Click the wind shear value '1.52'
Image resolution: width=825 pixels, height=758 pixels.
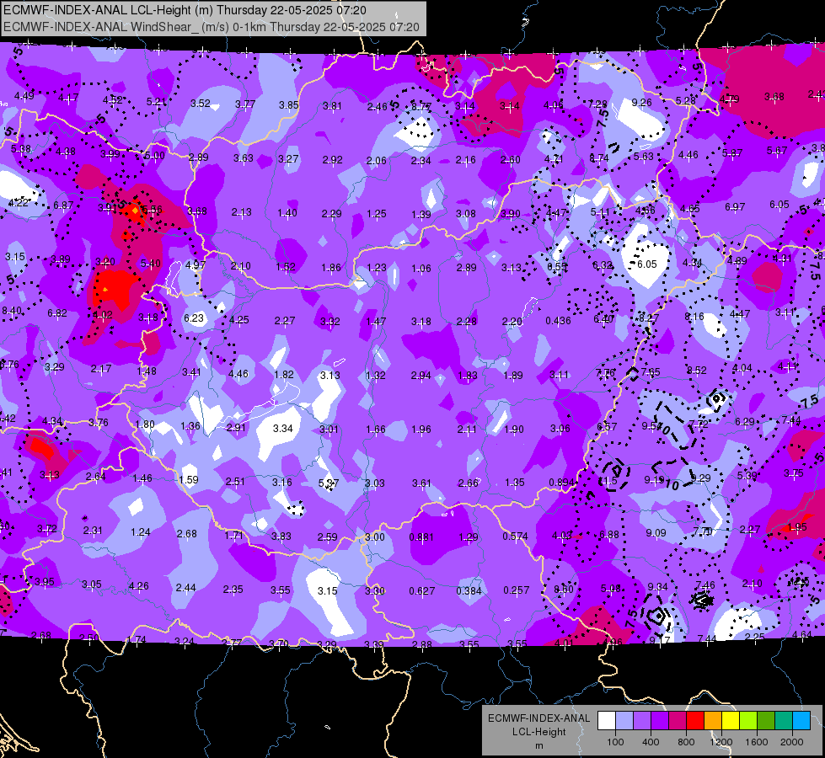click(x=286, y=267)
